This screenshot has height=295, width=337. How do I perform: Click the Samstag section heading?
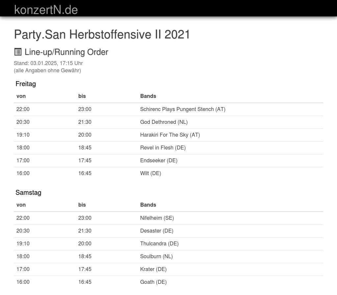[28, 193]
